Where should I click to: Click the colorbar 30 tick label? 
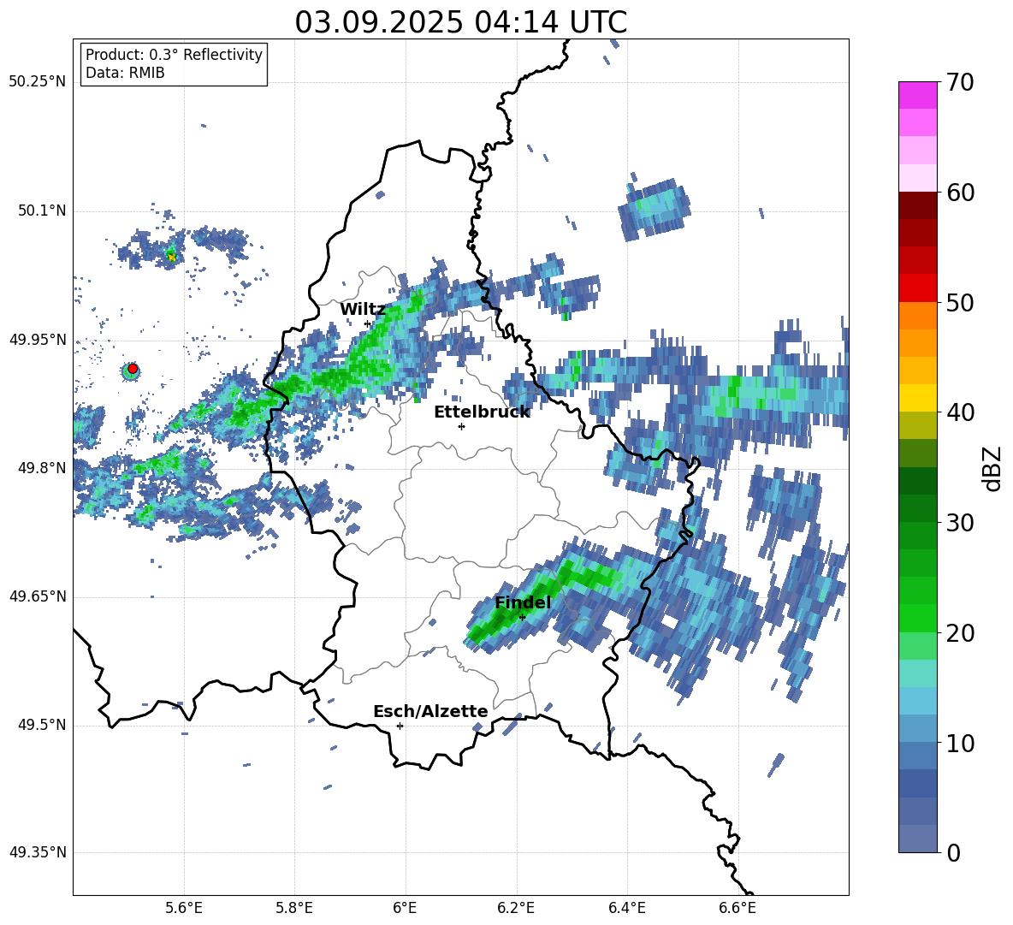[960, 523]
